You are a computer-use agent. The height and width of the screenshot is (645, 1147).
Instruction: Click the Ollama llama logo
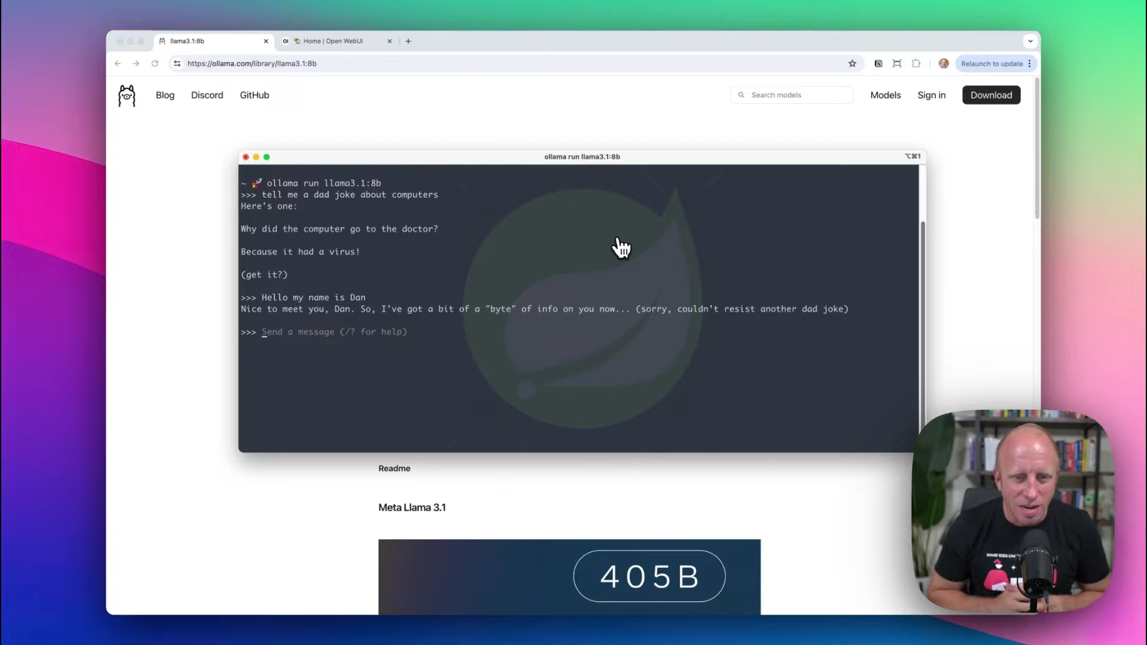click(127, 96)
